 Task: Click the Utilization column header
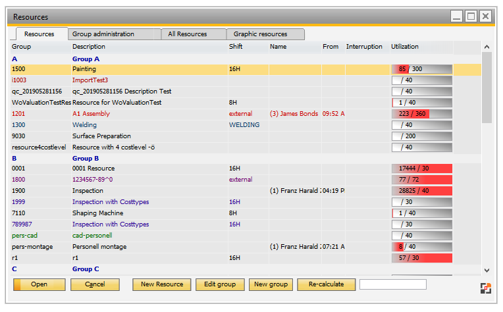[x=405, y=47]
